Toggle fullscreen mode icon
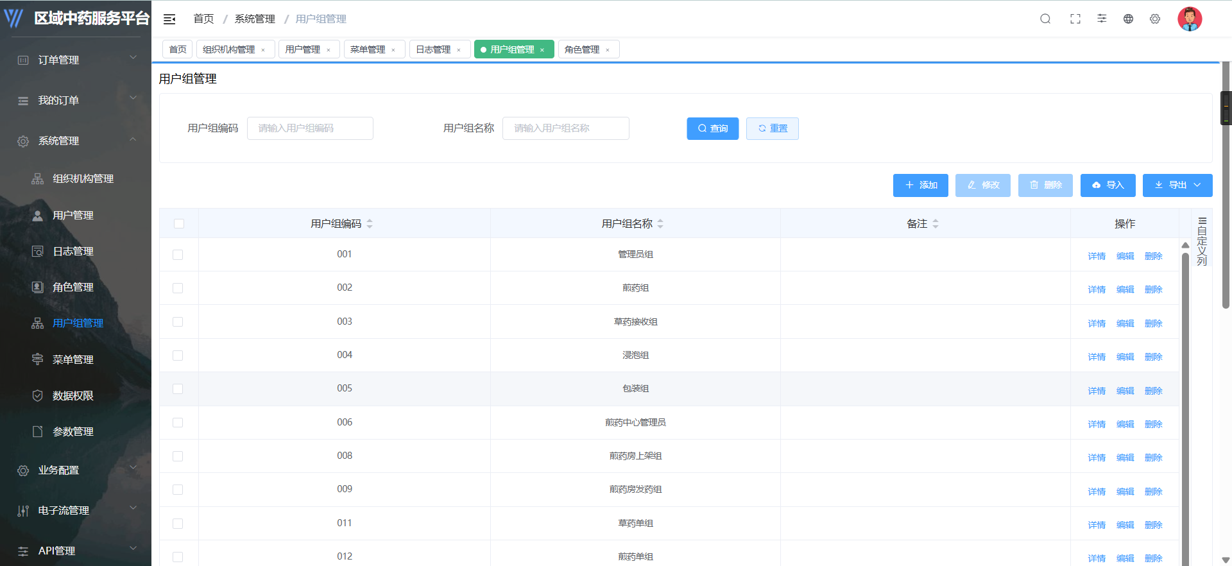Image resolution: width=1232 pixels, height=566 pixels. click(1075, 19)
